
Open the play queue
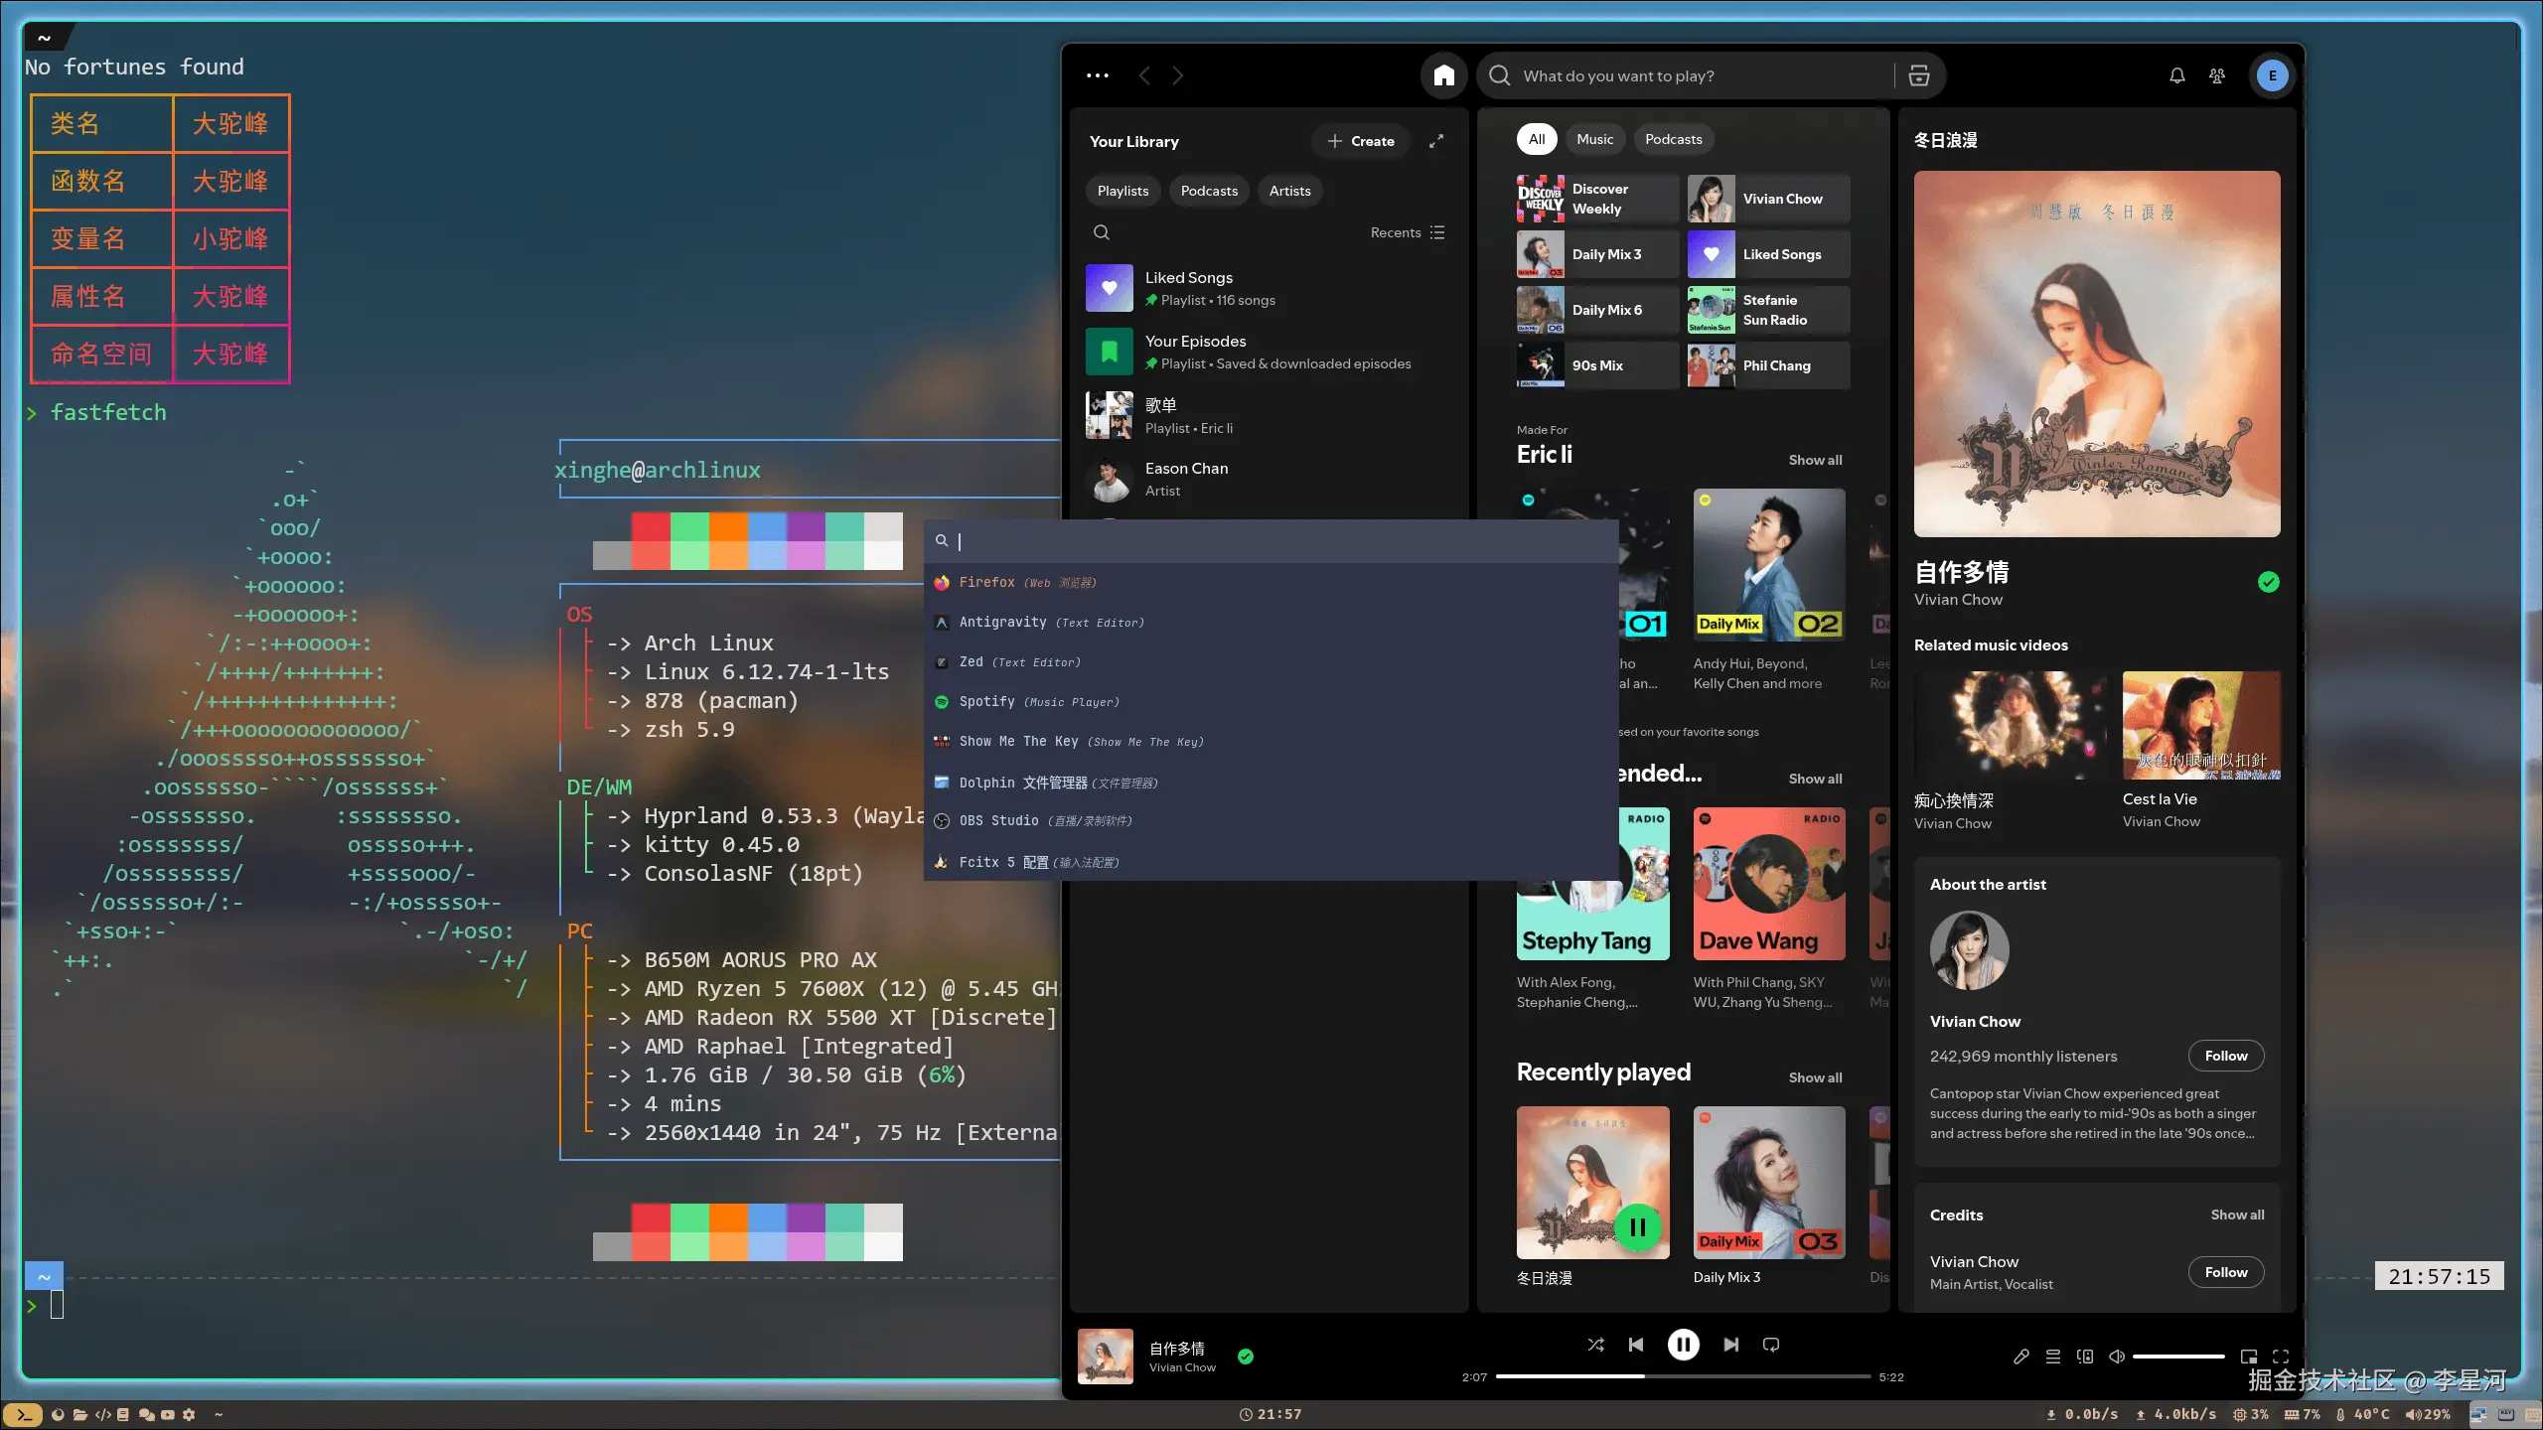tap(2053, 1357)
